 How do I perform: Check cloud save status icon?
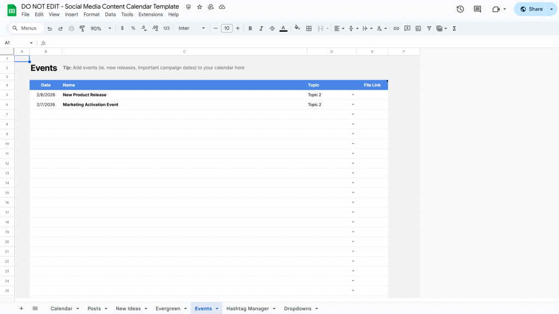coord(222,7)
